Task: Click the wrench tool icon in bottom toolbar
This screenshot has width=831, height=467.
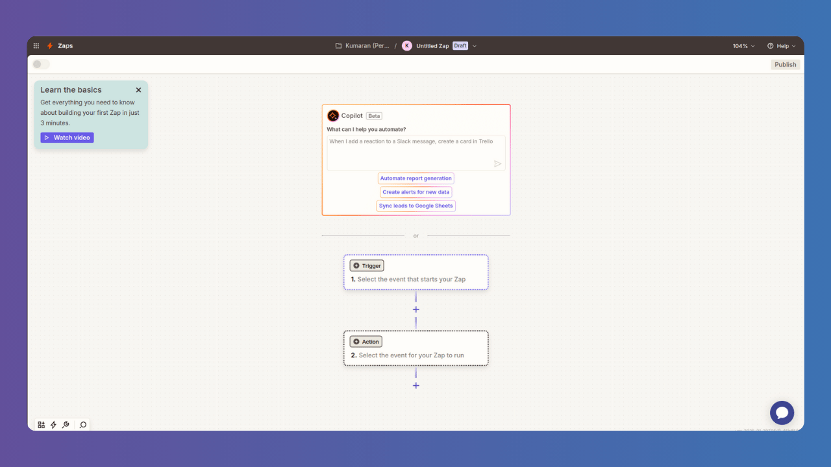Action: (x=66, y=425)
